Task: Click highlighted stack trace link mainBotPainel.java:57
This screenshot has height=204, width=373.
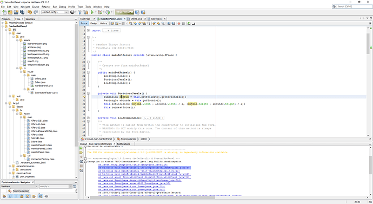Action: 144,168
